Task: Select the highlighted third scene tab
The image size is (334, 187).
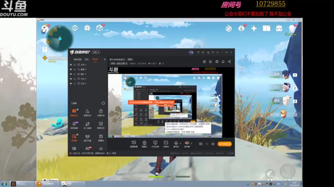Action: coord(95,59)
